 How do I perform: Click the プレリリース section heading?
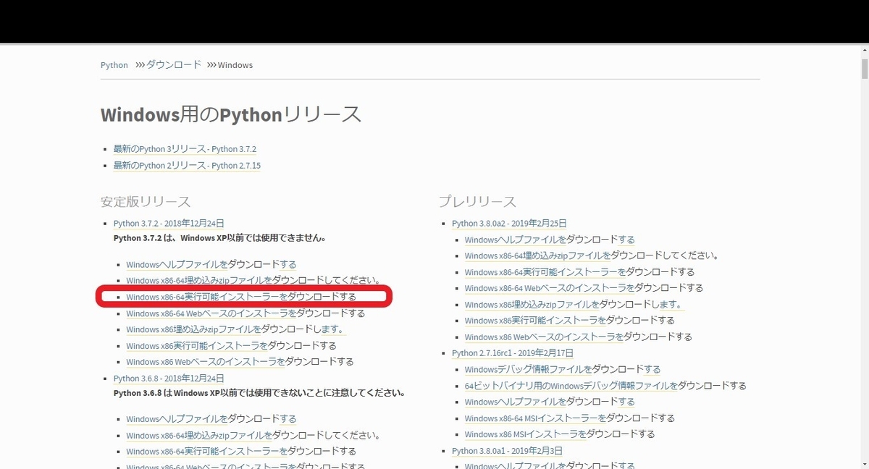pyautogui.click(x=477, y=201)
